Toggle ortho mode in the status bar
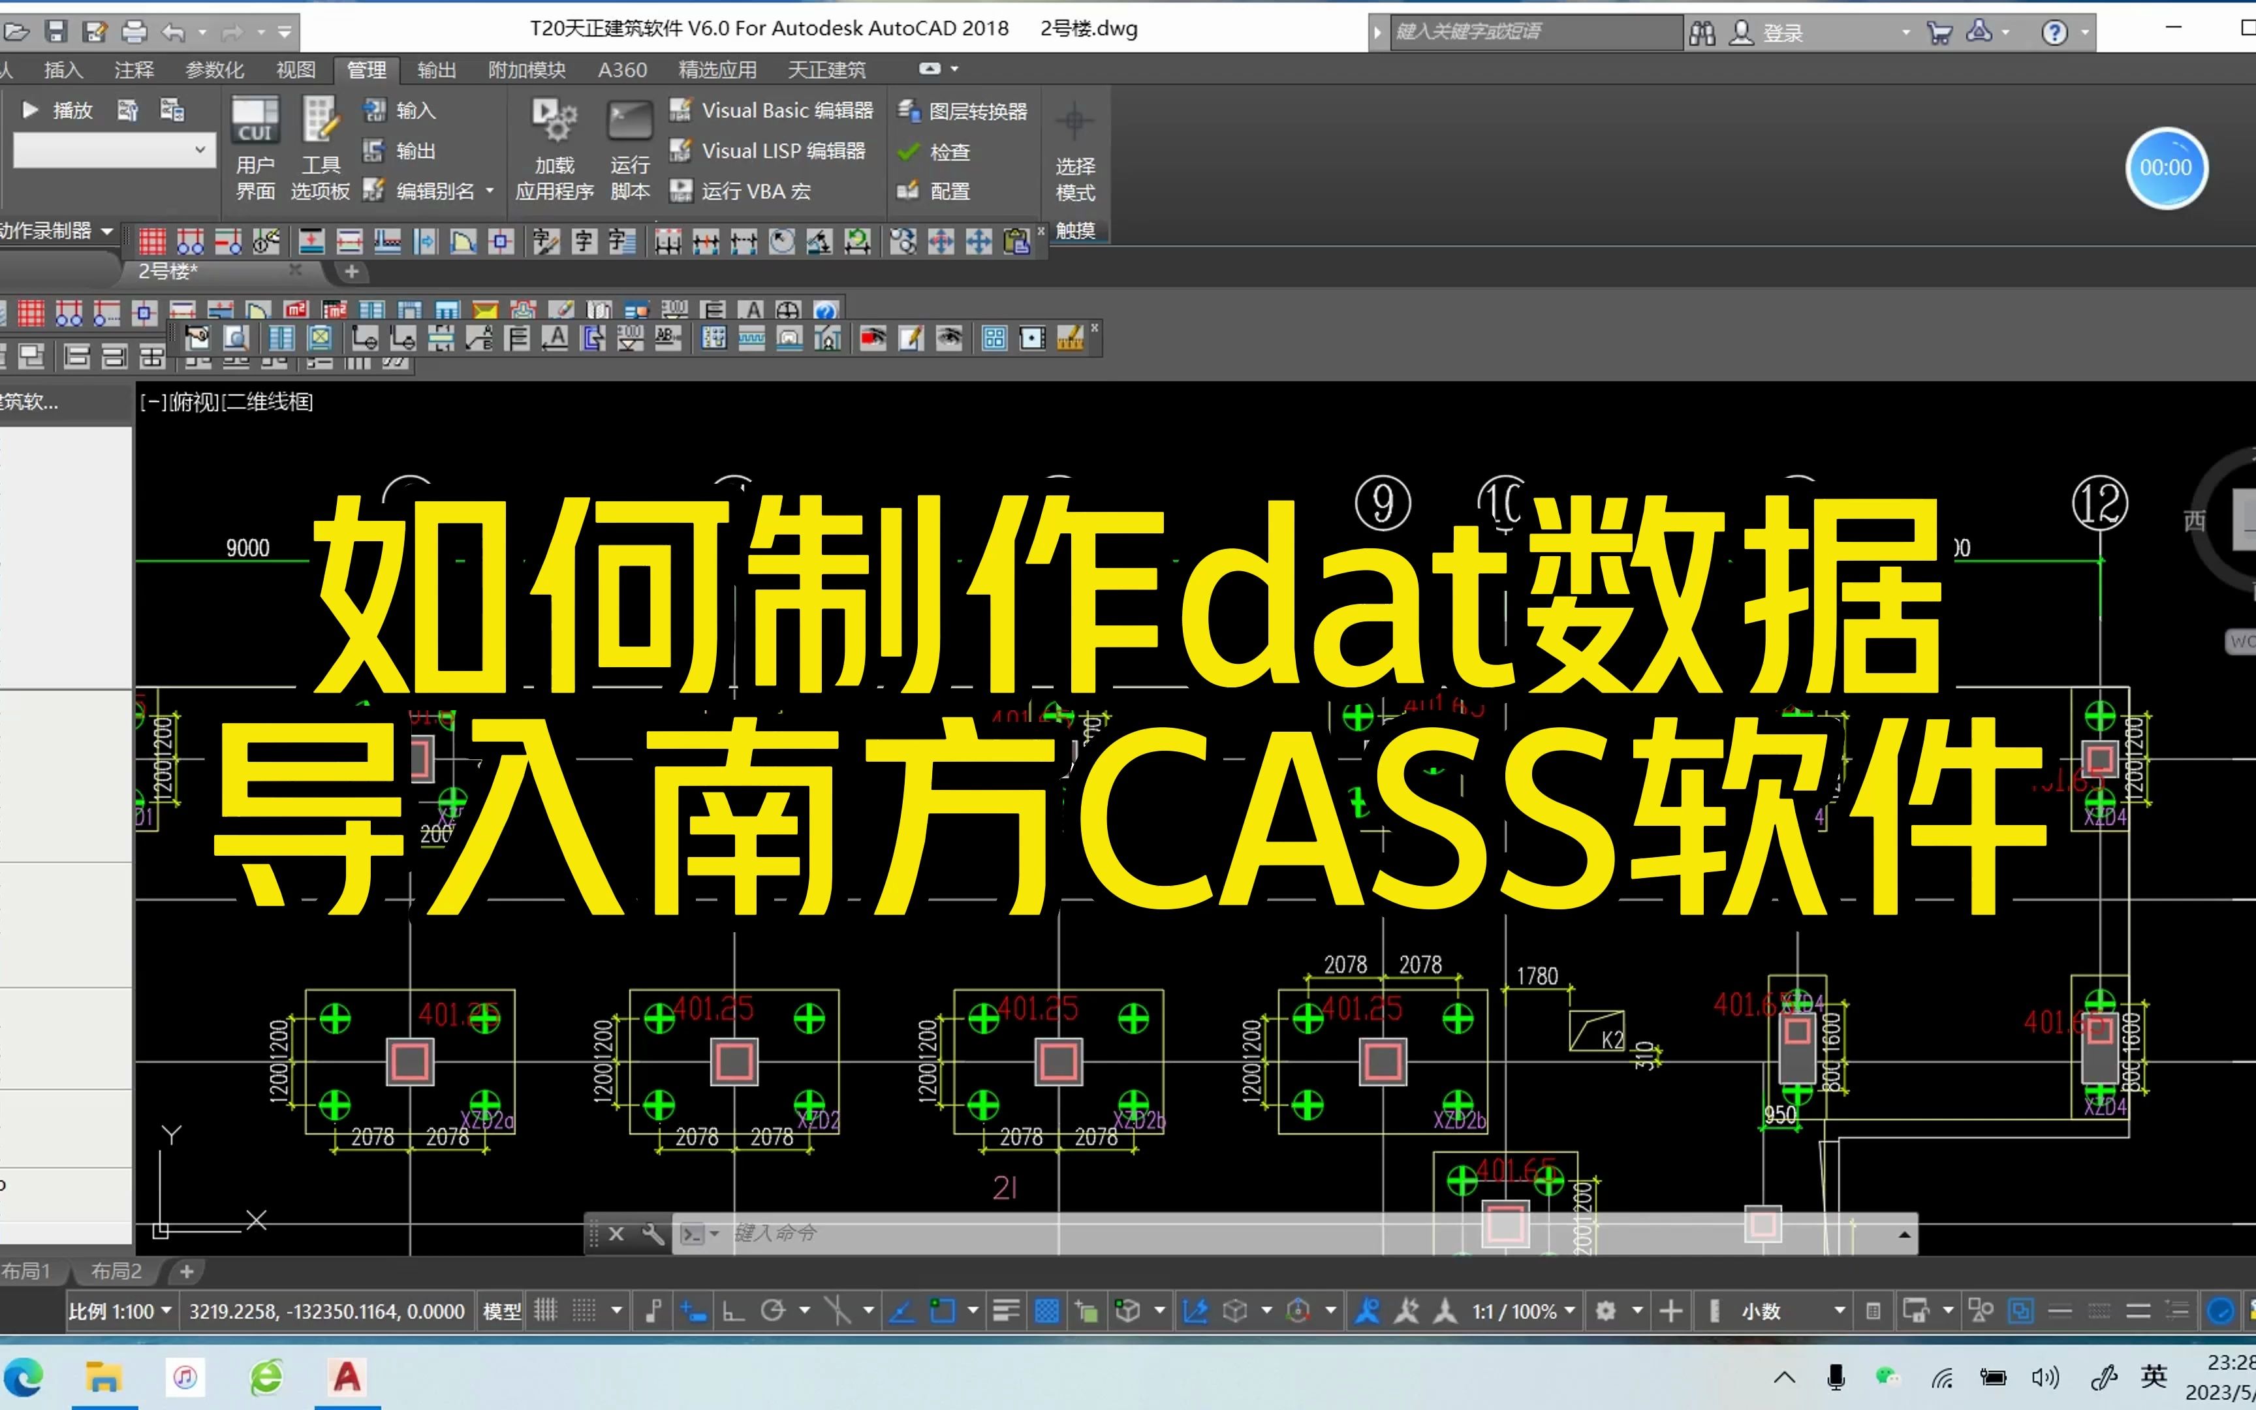The image size is (2256, 1410). [x=734, y=1310]
